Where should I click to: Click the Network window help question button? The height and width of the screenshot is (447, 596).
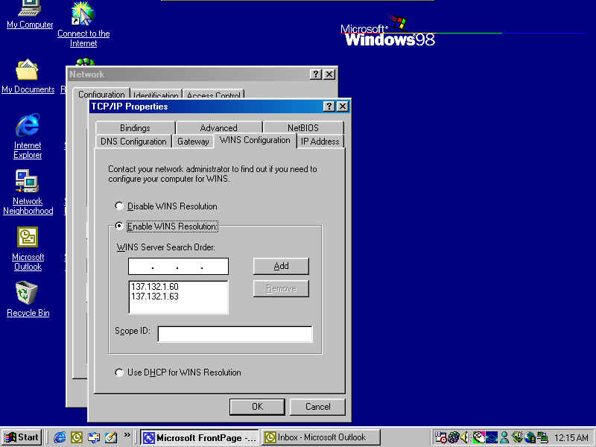point(315,74)
